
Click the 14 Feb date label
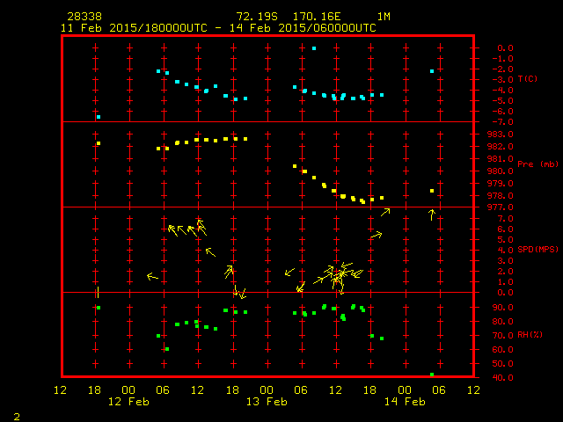pyautogui.click(x=405, y=402)
